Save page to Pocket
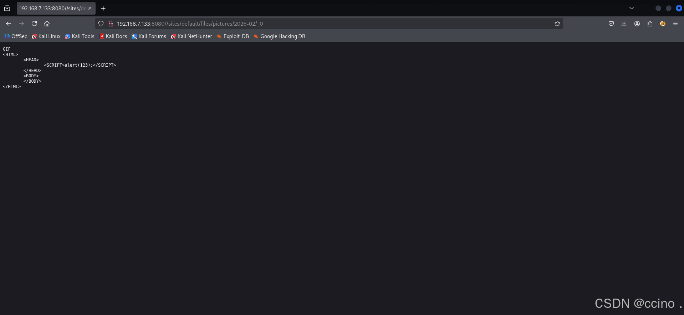684x315 pixels. tap(611, 24)
